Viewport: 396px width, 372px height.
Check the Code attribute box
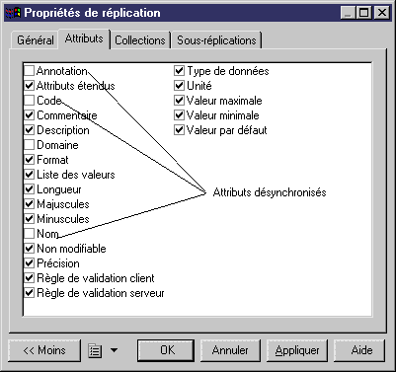(30, 101)
